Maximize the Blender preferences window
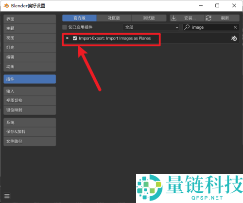 pyautogui.click(x=217, y=6)
